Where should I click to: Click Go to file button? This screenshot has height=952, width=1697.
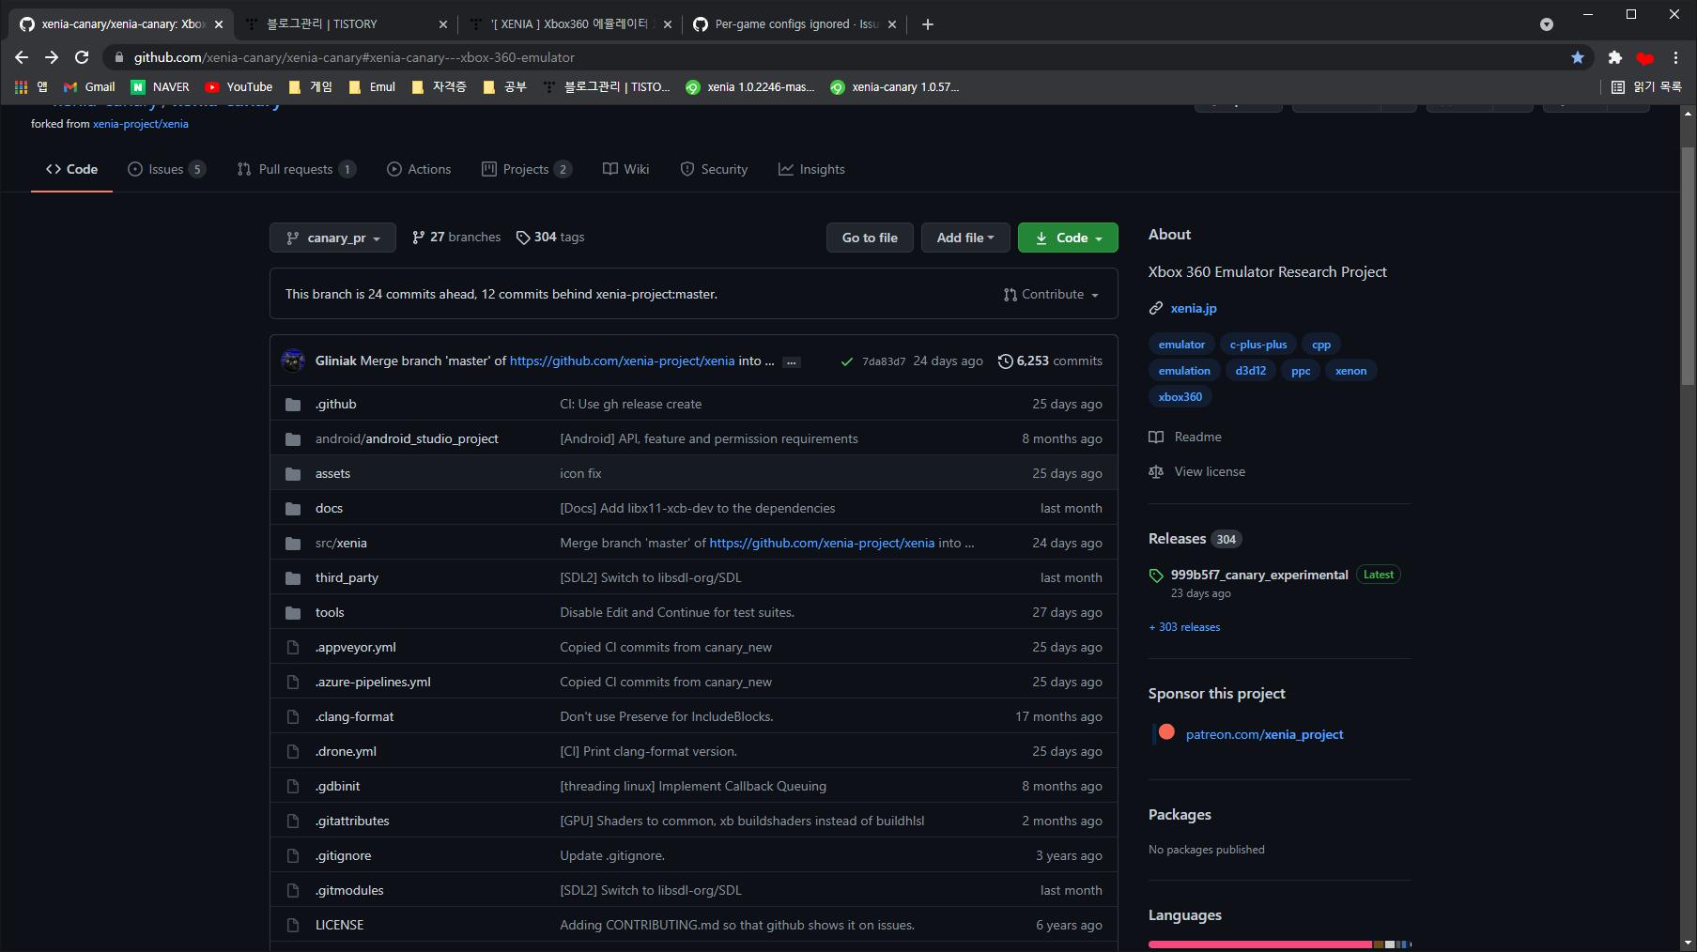[870, 238]
